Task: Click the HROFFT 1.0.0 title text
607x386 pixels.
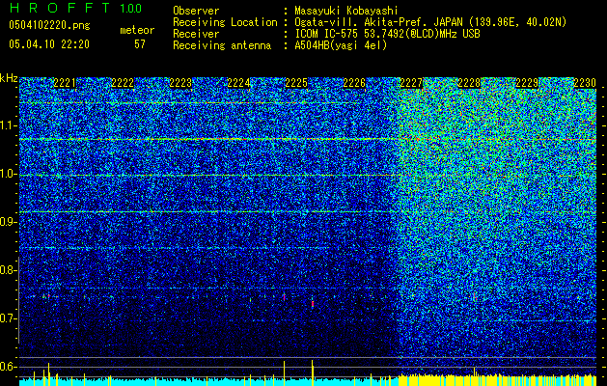Action: [75, 8]
